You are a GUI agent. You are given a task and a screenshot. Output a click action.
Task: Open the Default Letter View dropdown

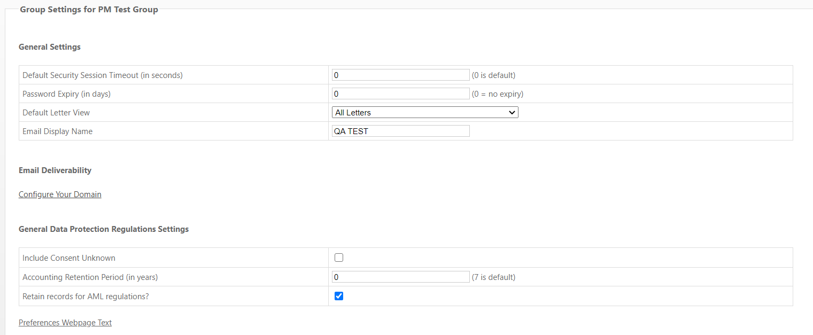425,112
